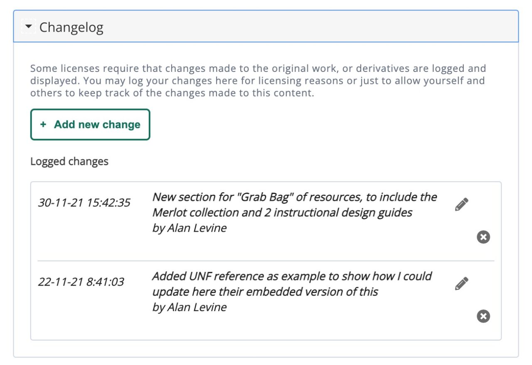This screenshot has height=365, width=532.
Task: Click the licensing explanation paragraph
Action: pos(258,81)
